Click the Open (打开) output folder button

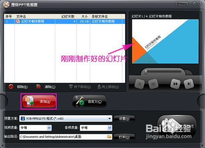tap(124, 137)
